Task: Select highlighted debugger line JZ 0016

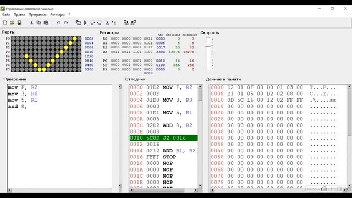Action: point(163,138)
